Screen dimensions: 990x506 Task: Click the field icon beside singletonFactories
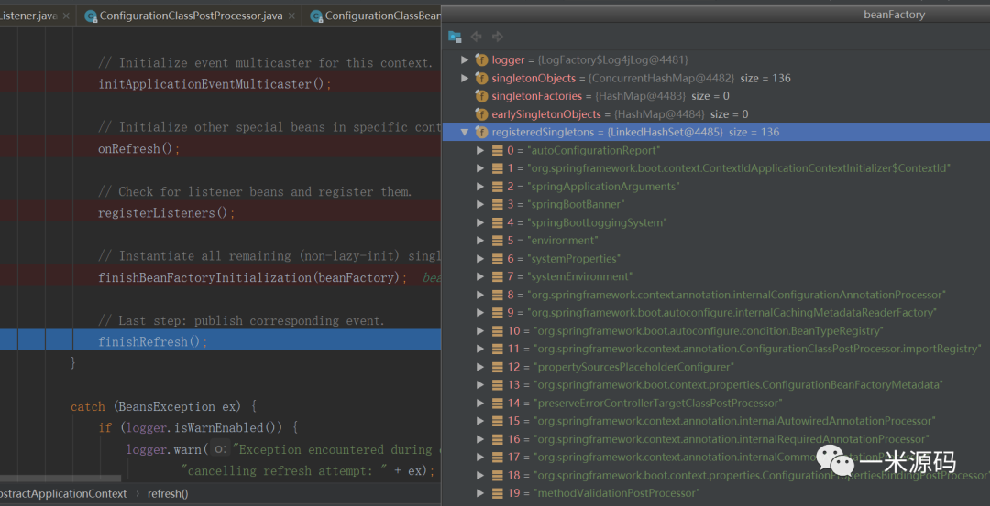click(x=481, y=96)
